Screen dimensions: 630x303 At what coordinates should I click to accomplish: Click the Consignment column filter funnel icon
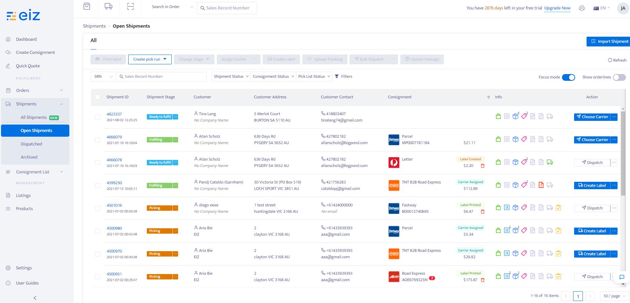tap(489, 97)
